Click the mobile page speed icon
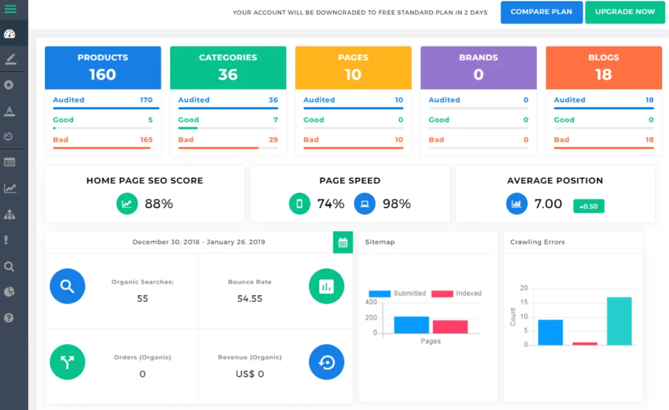Screen dimensions: 669x410 click(x=300, y=204)
